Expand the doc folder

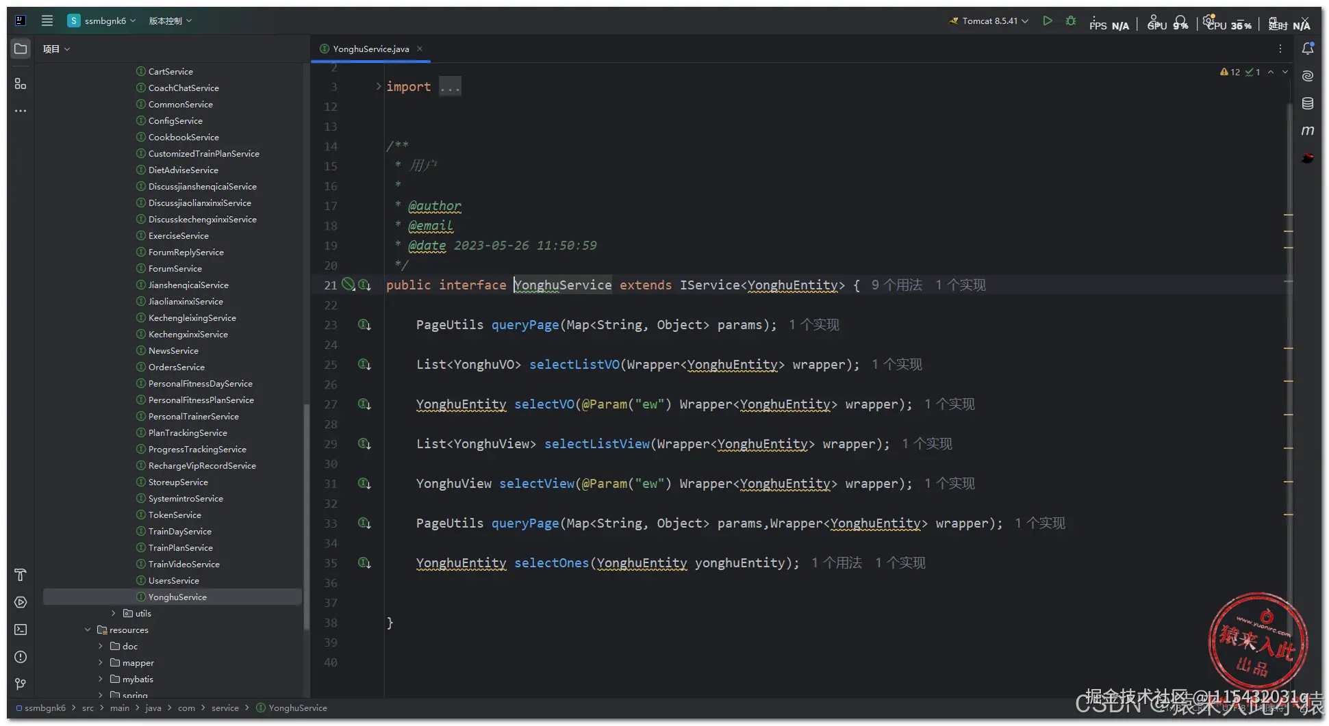101,646
